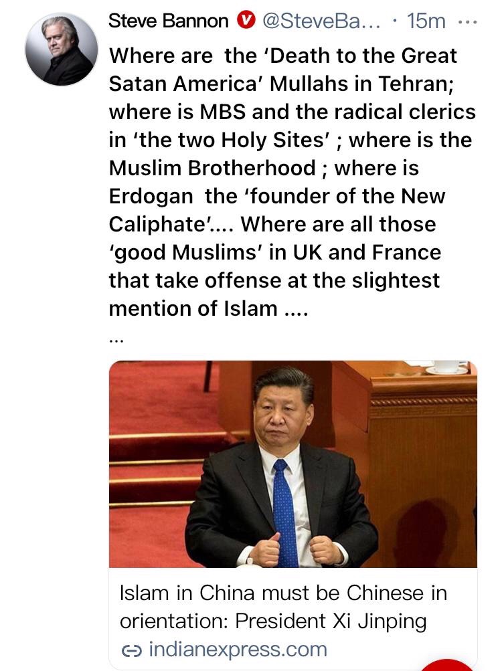Tap the 'Muslim Brotherhood ; where is' line
Image resolution: width=502 pixels, height=671 pixels.
tap(264, 168)
